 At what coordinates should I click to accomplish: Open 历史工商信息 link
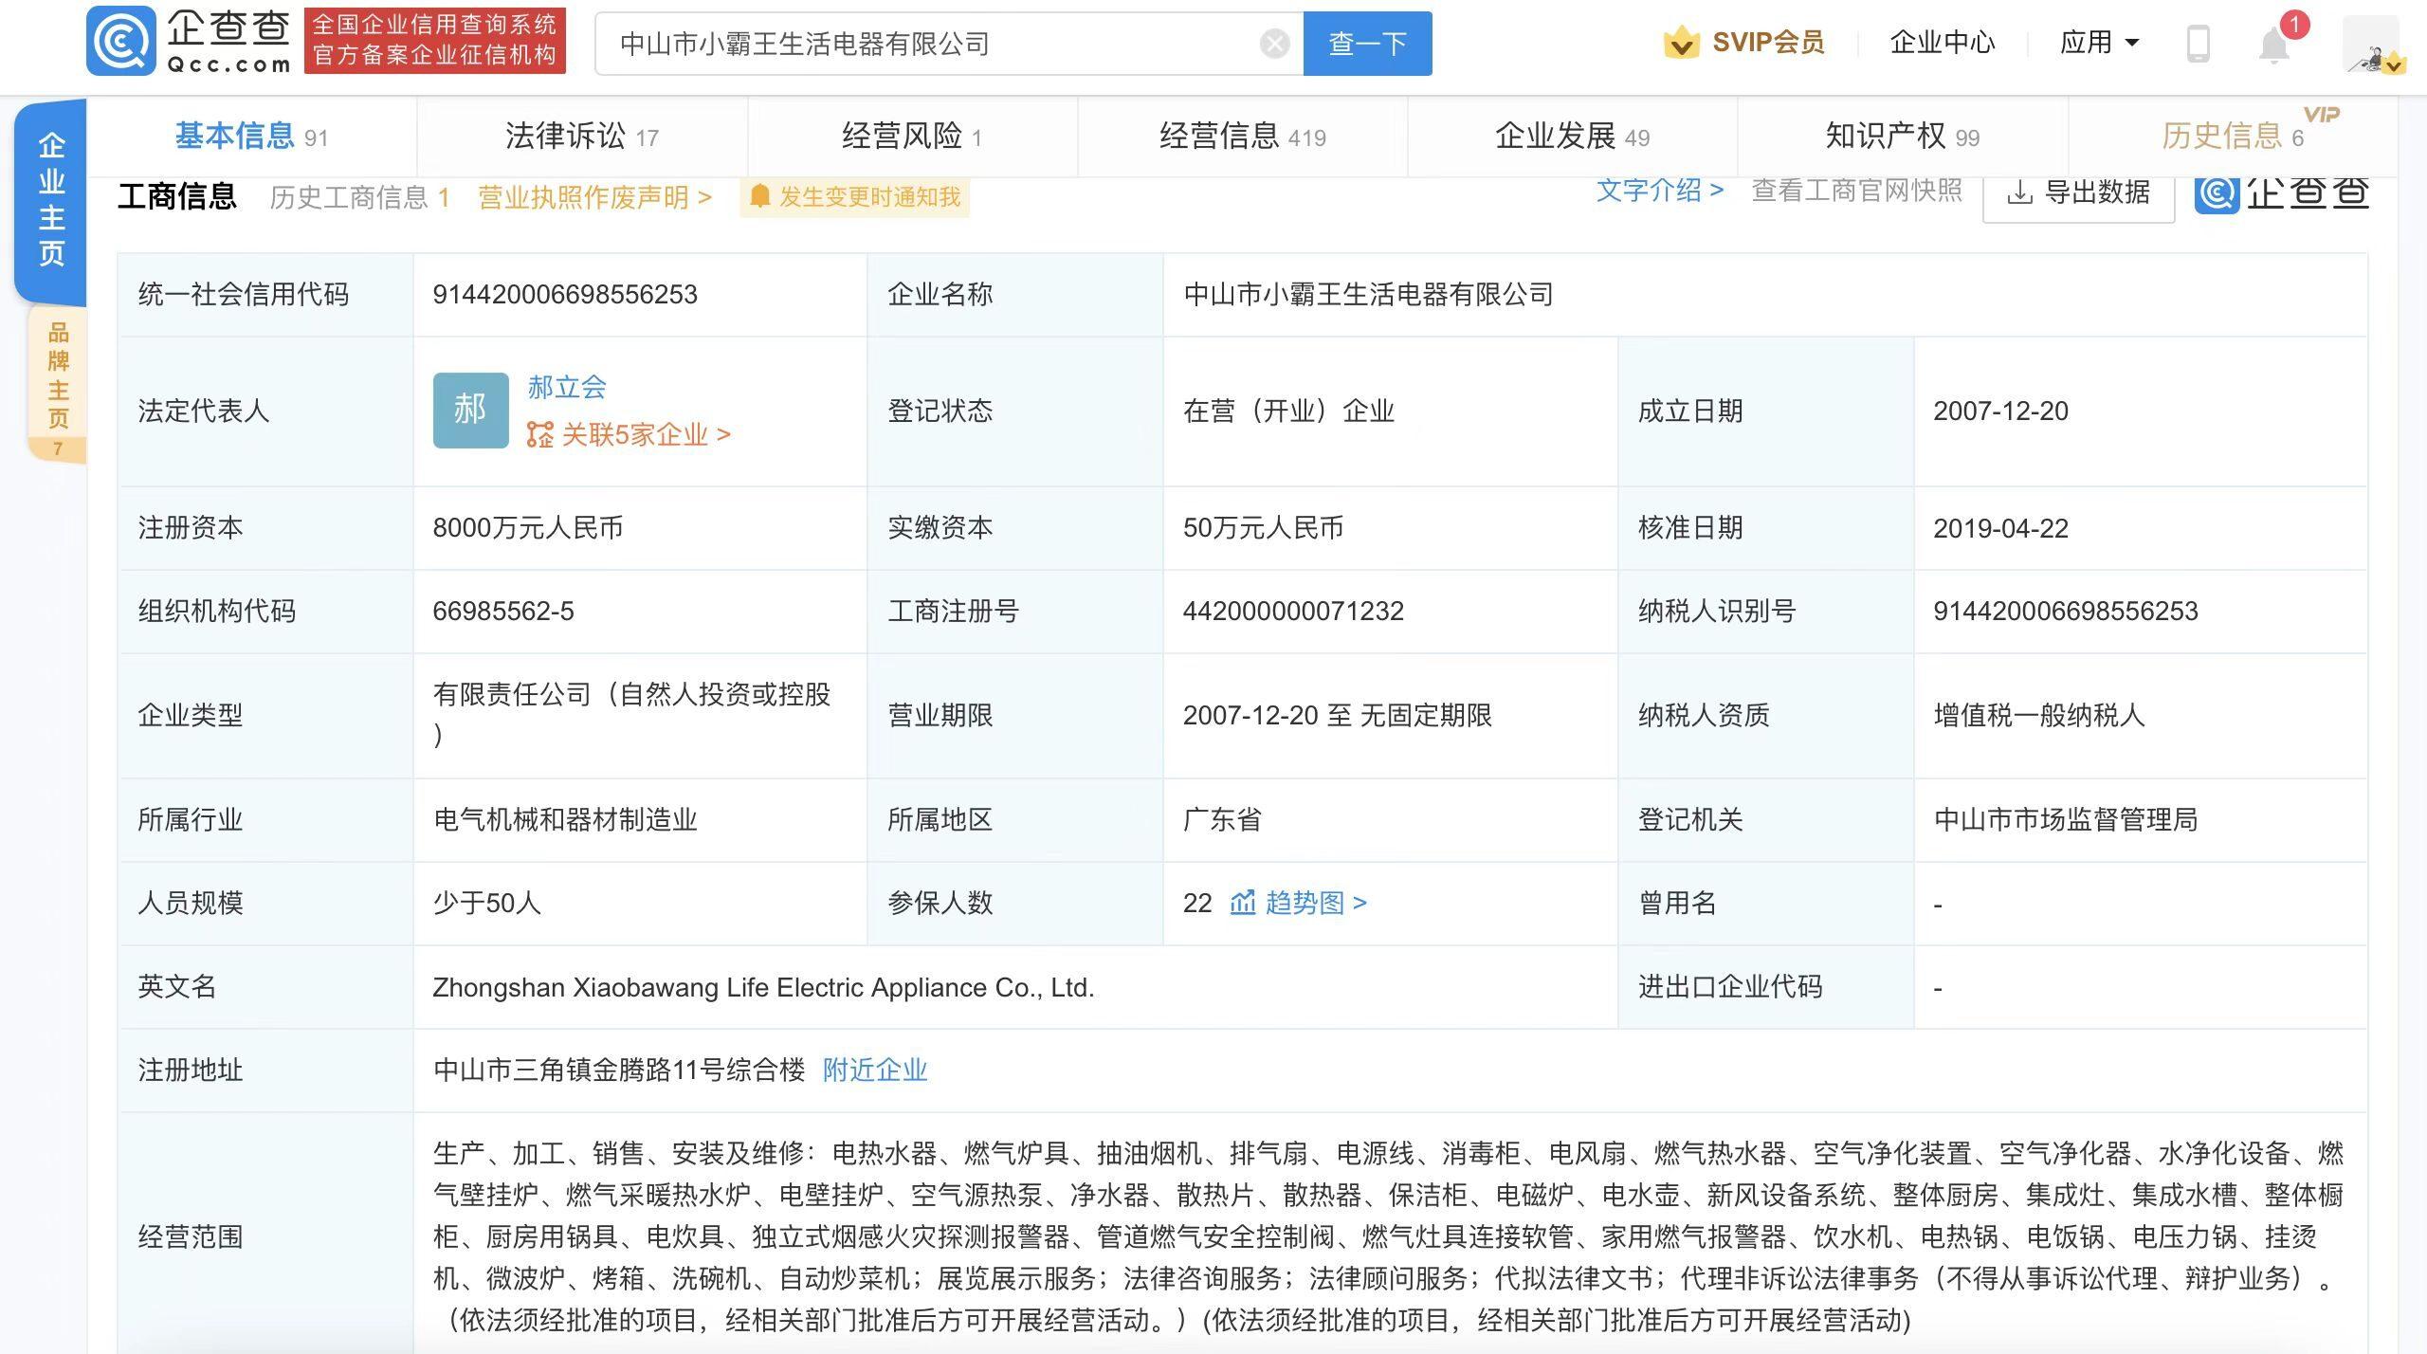click(x=359, y=197)
